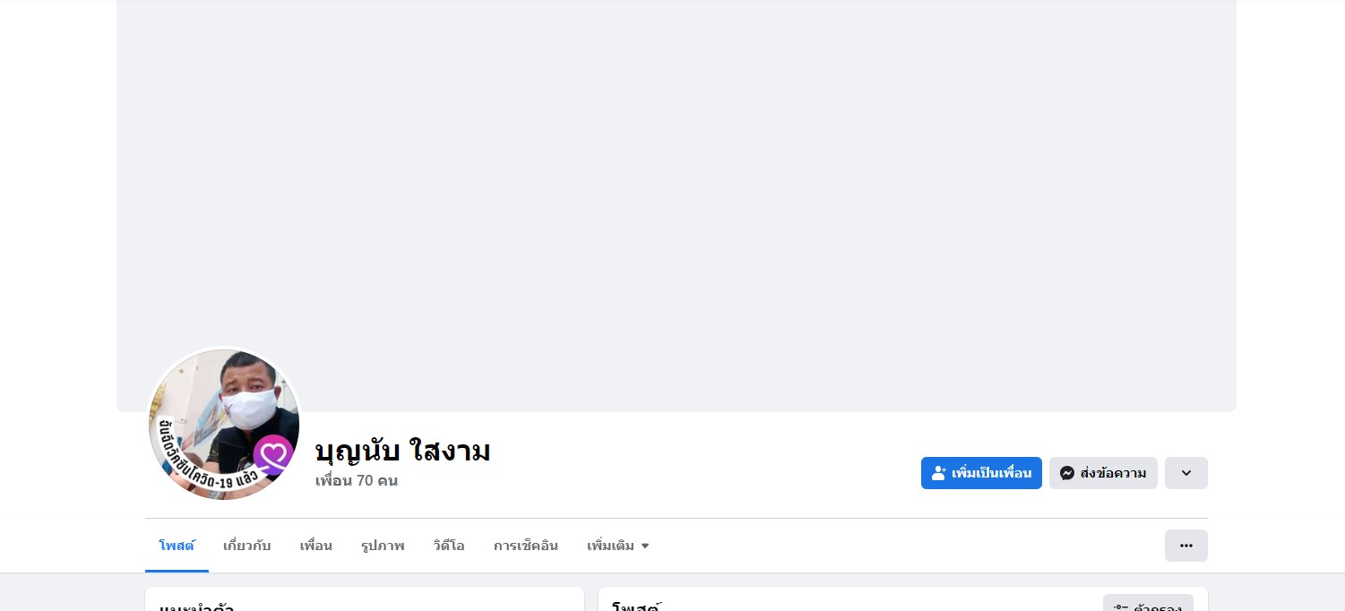Click the Messenger icon beside ส่งข้อความ
This screenshot has height=611, width=1345.
(x=1066, y=473)
